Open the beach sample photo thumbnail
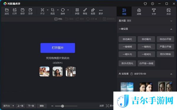This screenshot has height=110, width=177. [45, 71]
